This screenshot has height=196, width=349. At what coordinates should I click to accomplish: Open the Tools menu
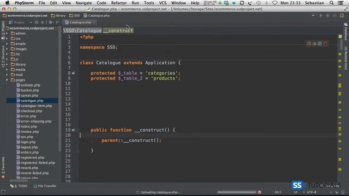pos(149,3)
